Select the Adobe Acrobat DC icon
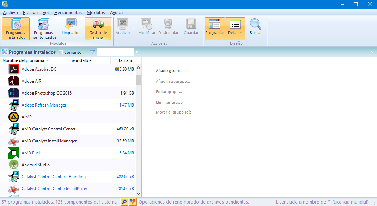 (x=14, y=69)
